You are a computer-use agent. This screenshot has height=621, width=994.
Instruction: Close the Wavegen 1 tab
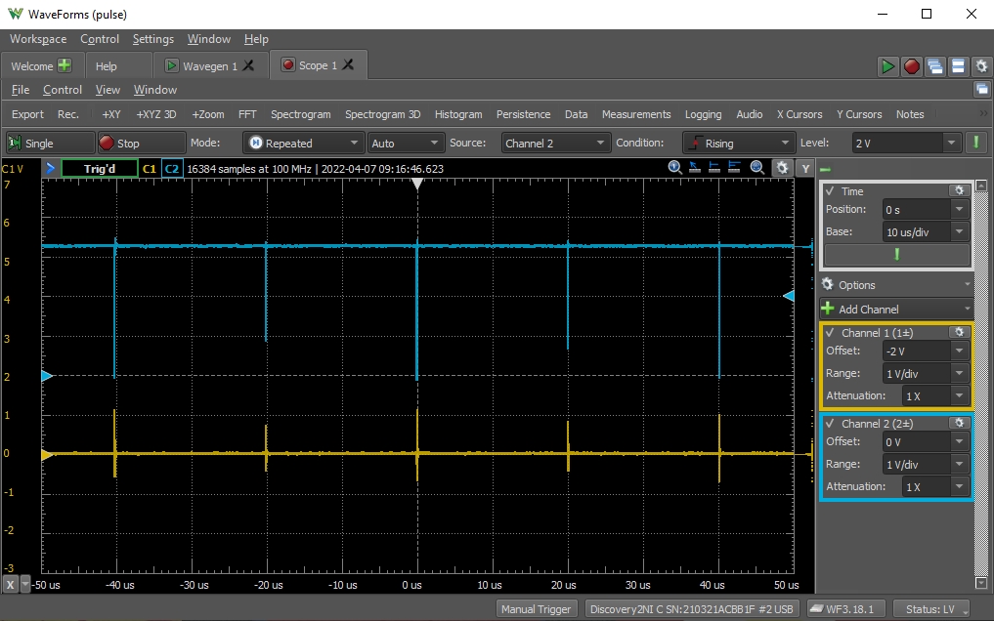click(x=248, y=65)
